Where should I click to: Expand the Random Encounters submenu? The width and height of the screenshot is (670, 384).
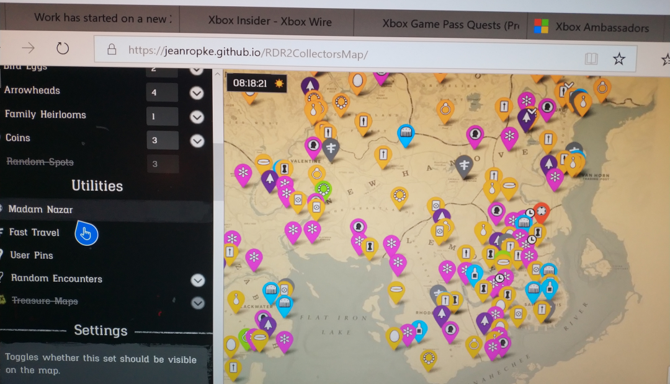pos(197,281)
